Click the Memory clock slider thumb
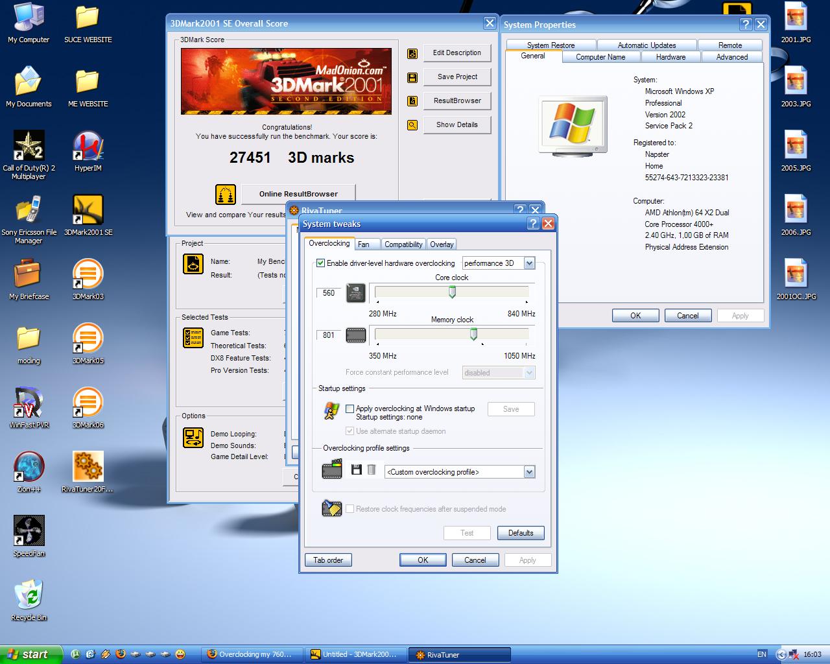Screen dimensions: 830x664 (x=473, y=335)
